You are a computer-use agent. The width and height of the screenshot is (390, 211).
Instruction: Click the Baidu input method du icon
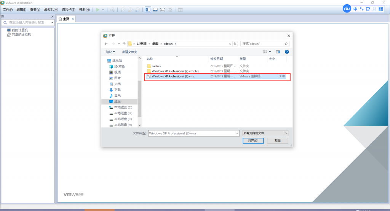(347, 9)
